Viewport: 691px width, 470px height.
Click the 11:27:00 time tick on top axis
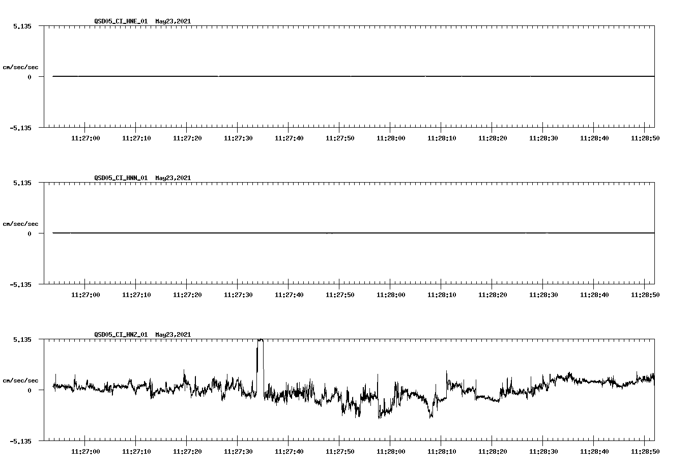85,137
